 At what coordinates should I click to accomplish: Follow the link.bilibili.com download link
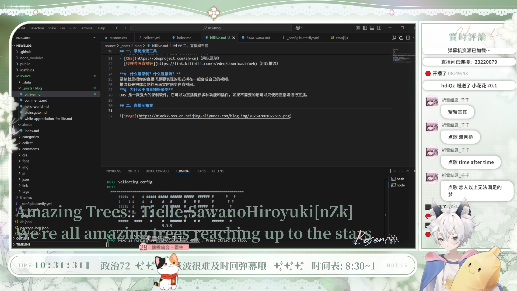pos(206,64)
